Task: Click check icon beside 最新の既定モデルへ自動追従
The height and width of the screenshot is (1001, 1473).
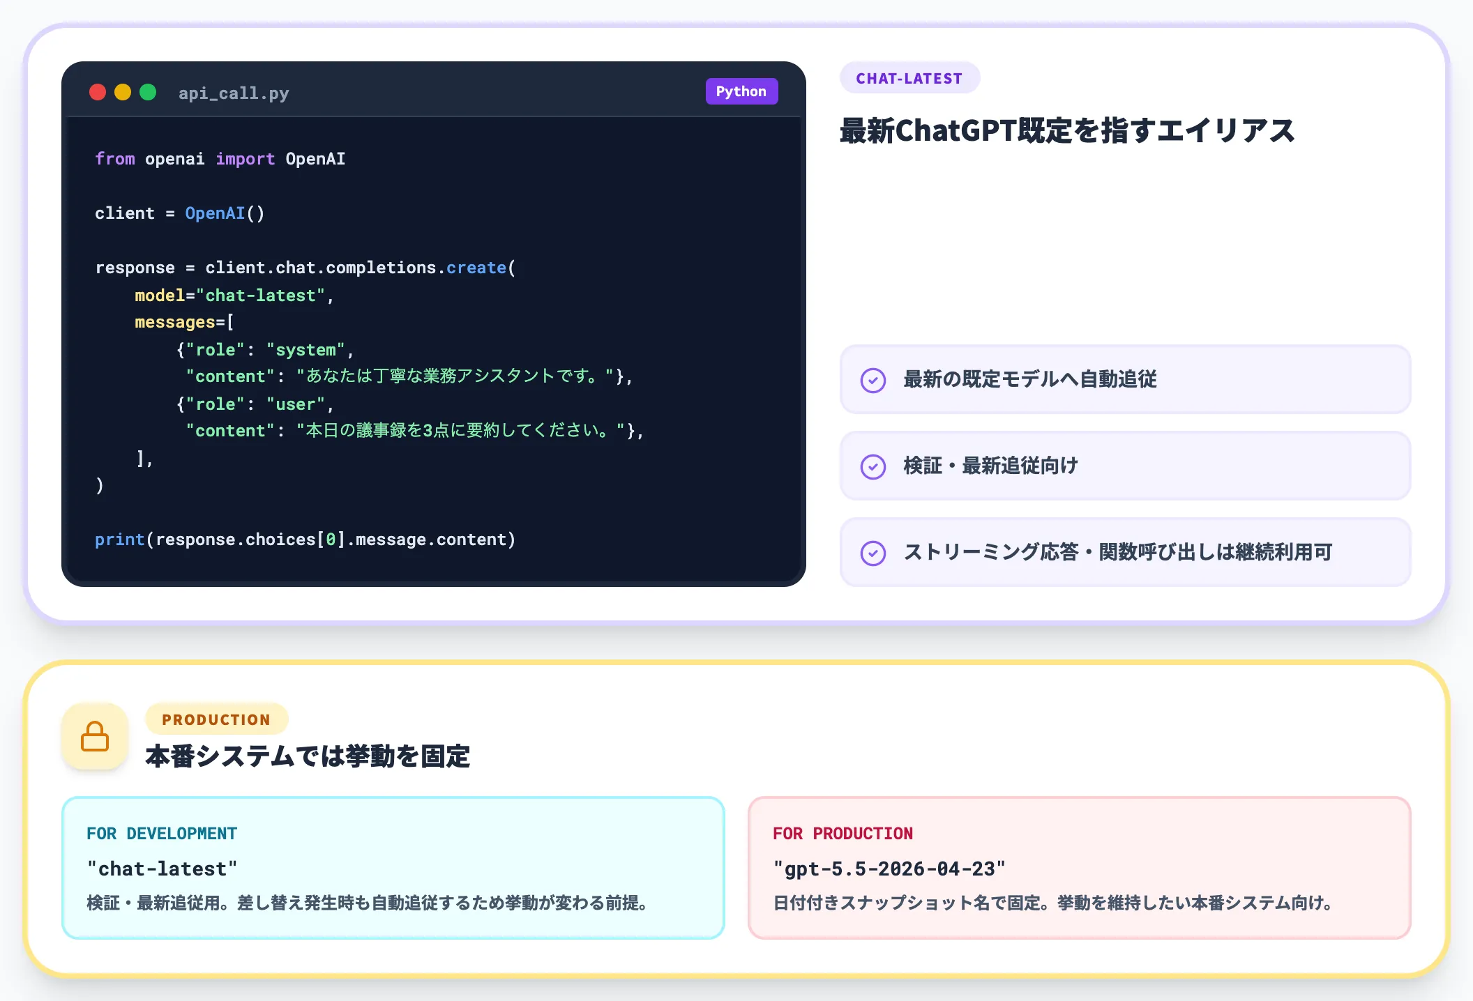Action: [x=873, y=380]
